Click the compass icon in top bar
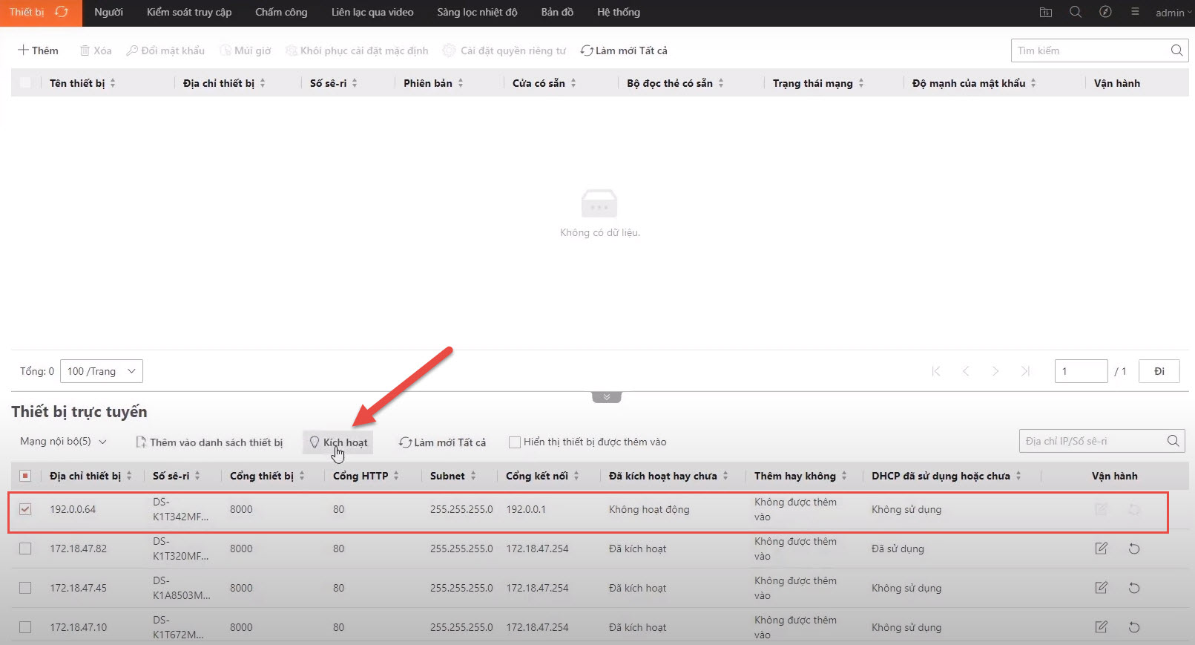 tap(1105, 12)
